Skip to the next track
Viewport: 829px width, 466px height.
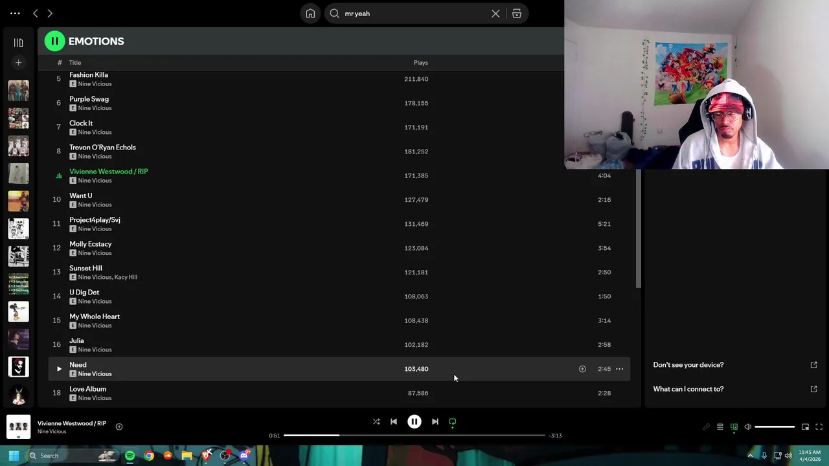(435, 421)
